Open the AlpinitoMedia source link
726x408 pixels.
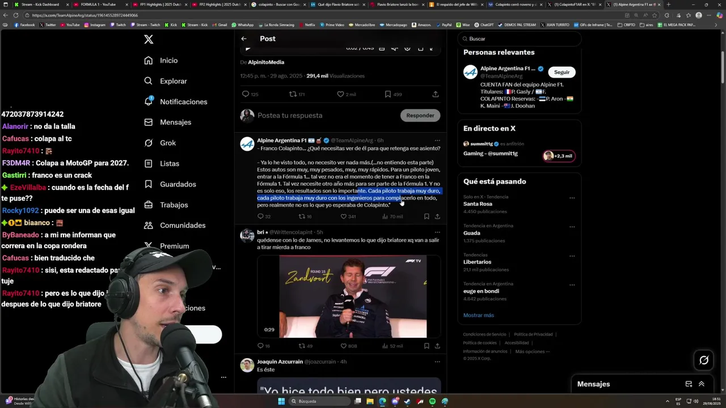click(x=266, y=62)
